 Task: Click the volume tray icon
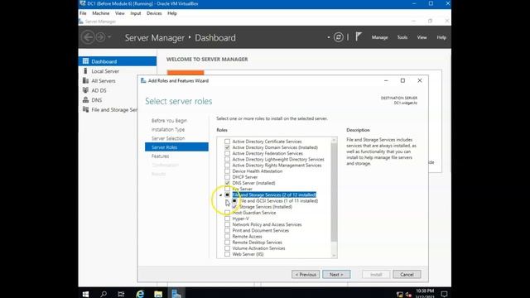click(x=408, y=295)
